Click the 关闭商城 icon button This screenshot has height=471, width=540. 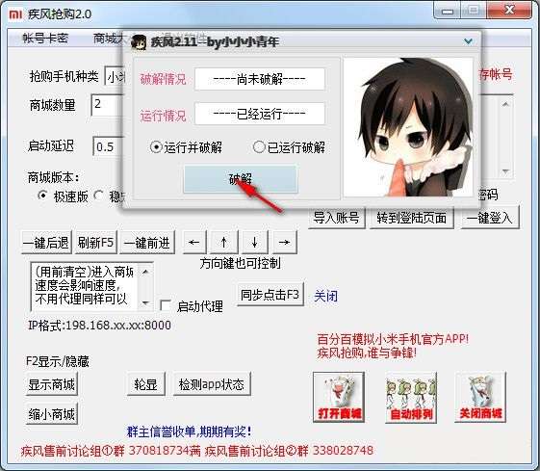click(x=480, y=397)
